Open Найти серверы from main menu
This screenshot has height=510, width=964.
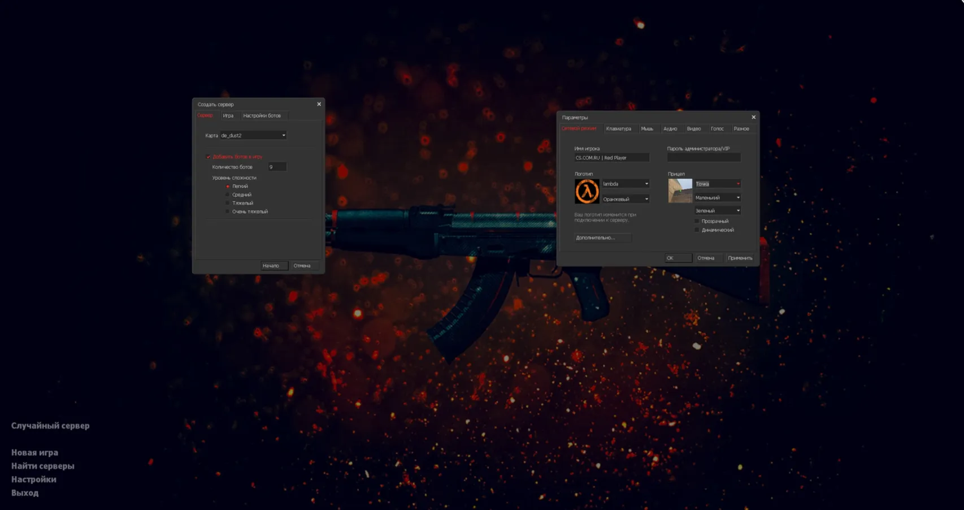click(x=43, y=466)
